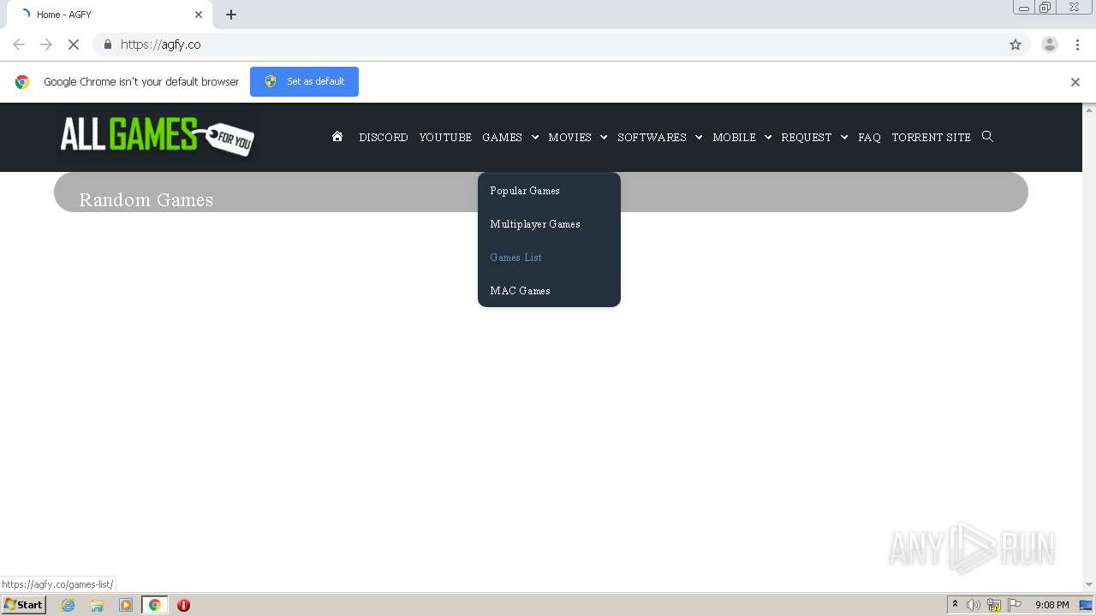The height and width of the screenshot is (616, 1096).
Task: Open the YOUTUBE nav link
Action: tap(445, 137)
